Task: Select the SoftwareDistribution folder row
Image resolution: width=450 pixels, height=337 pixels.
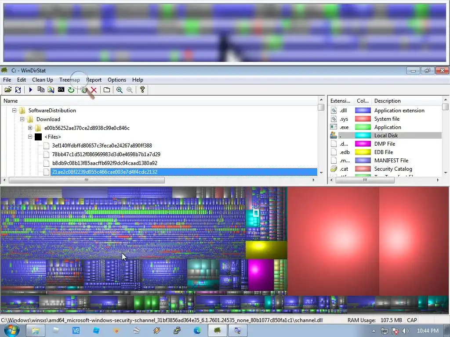Action: [x=52, y=110]
